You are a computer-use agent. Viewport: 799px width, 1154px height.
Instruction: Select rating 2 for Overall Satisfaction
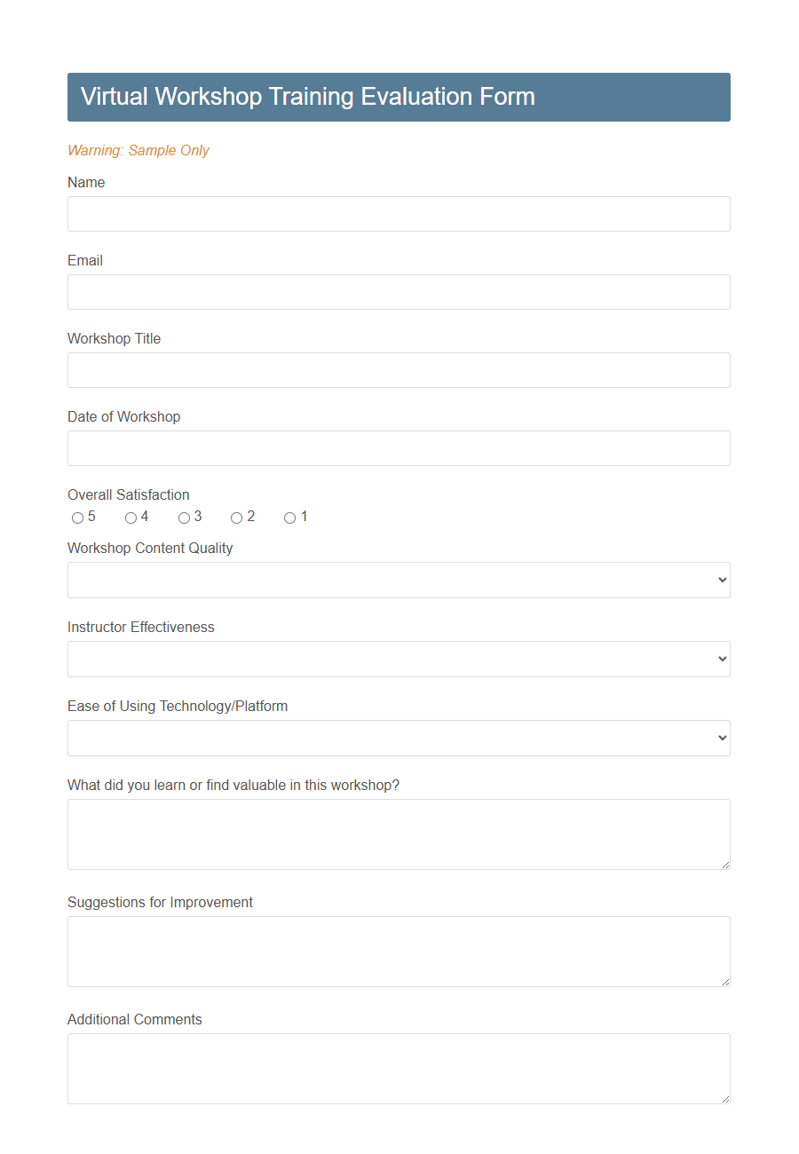[236, 517]
